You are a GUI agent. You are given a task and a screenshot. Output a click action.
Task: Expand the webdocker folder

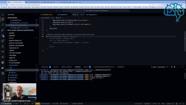click(x=13, y=83)
